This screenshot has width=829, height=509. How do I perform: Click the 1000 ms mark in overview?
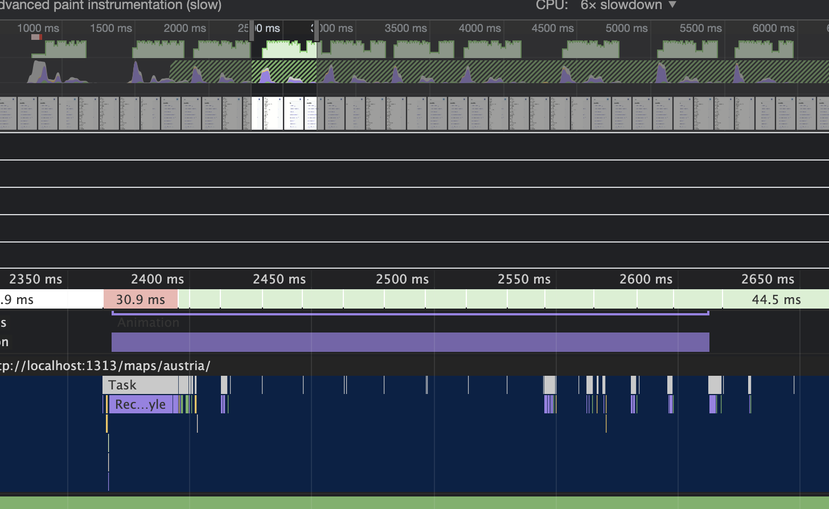pyautogui.click(x=38, y=28)
